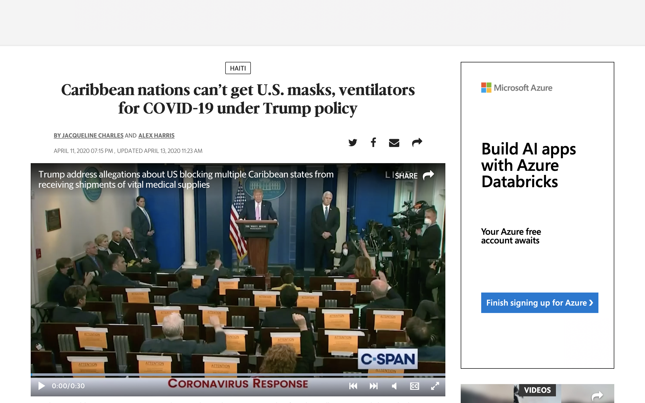
Task: Skip to previous video
Action: coord(353,386)
